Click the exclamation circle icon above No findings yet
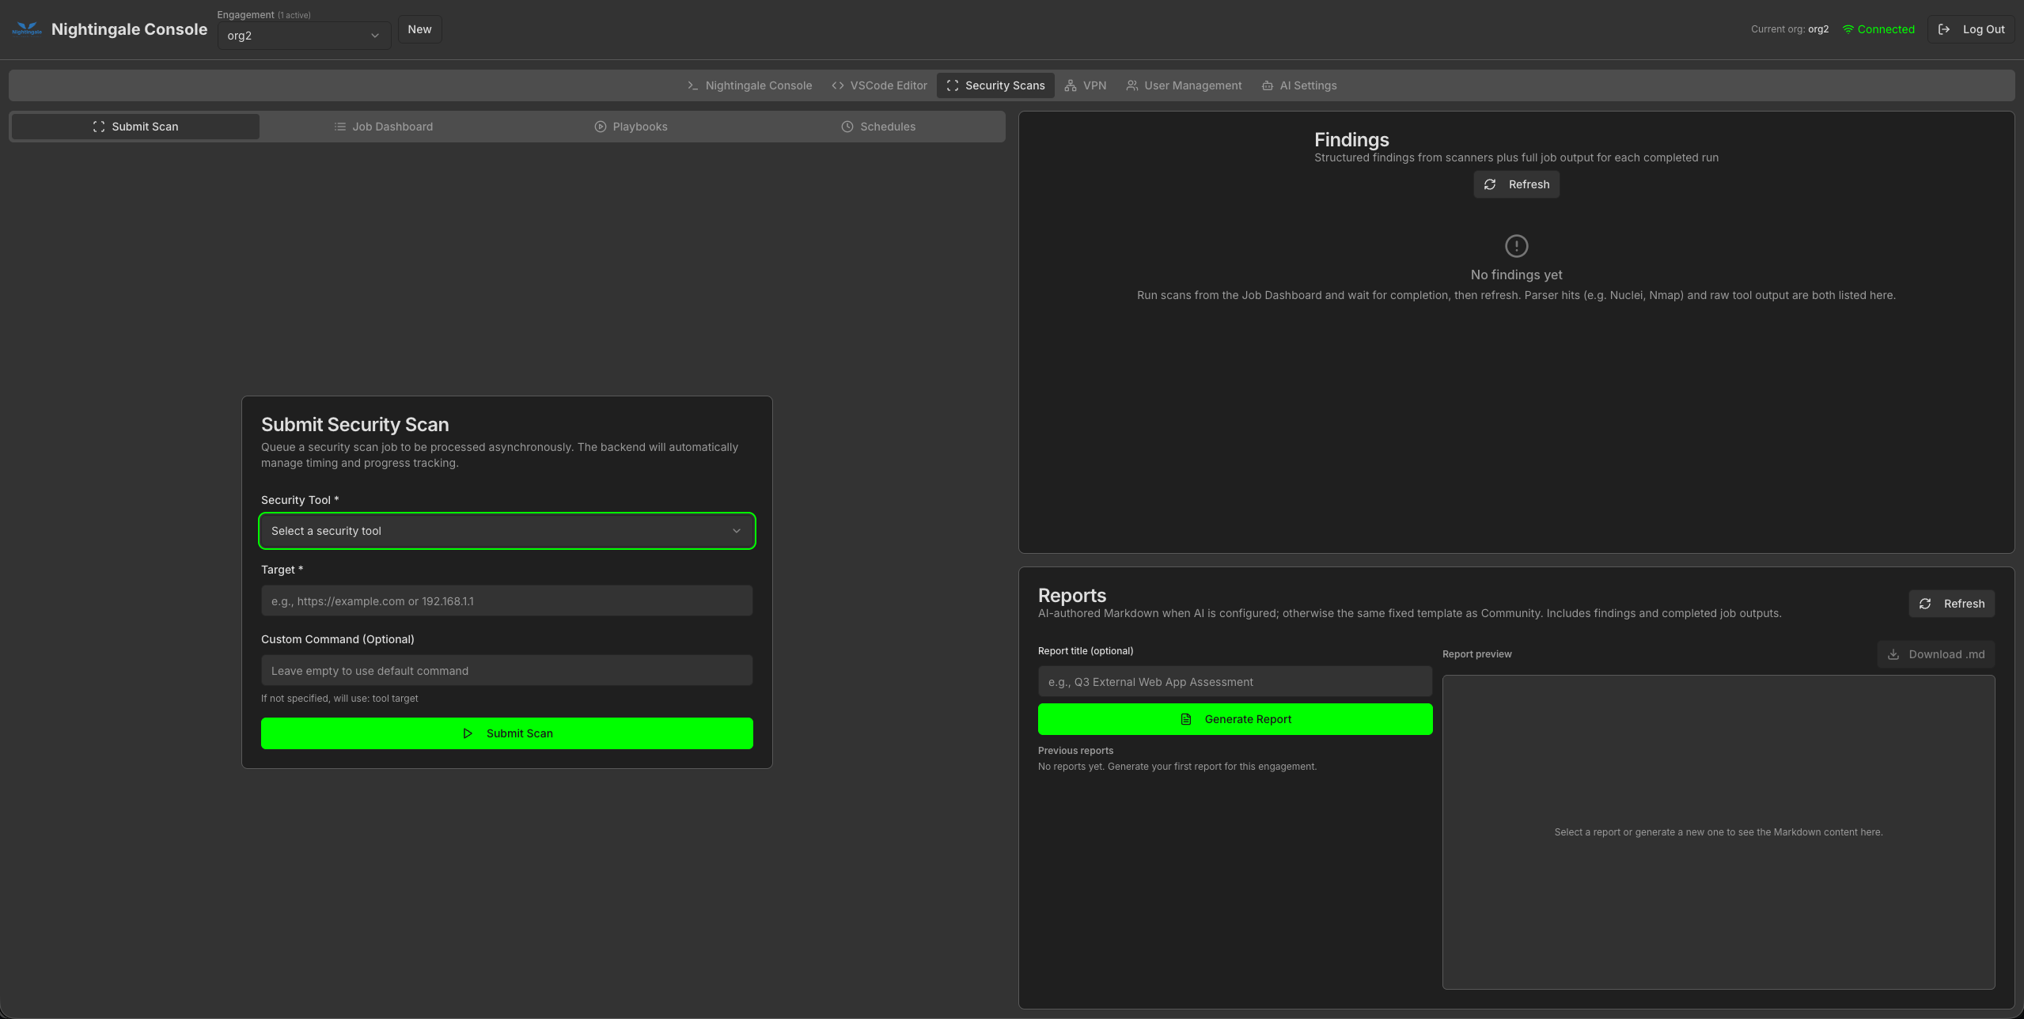The width and height of the screenshot is (2024, 1019). tap(1516, 246)
